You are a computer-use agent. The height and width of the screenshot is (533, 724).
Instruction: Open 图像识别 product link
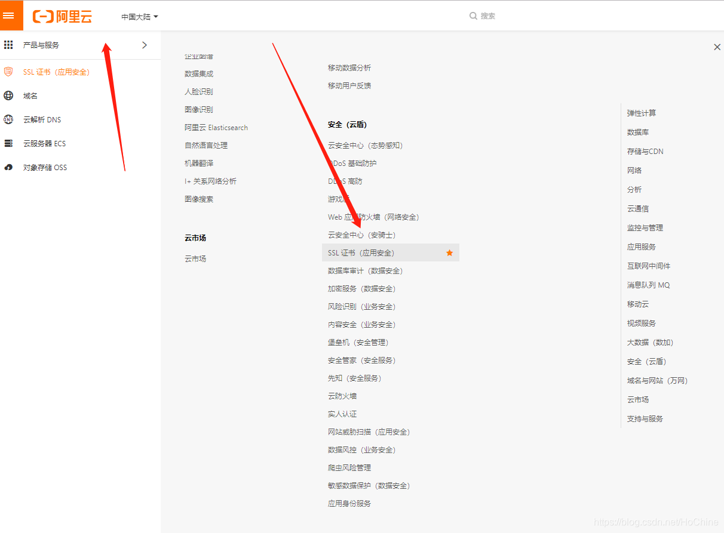(x=199, y=110)
